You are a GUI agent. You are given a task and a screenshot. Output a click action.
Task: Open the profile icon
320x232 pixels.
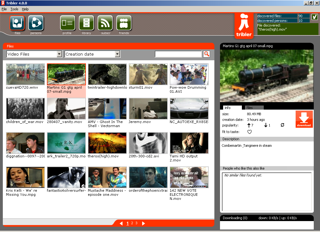pyautogui.click(x=67, y=23)
